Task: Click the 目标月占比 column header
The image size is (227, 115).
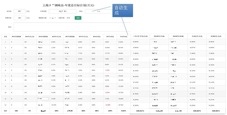Action: click(197, 36)
